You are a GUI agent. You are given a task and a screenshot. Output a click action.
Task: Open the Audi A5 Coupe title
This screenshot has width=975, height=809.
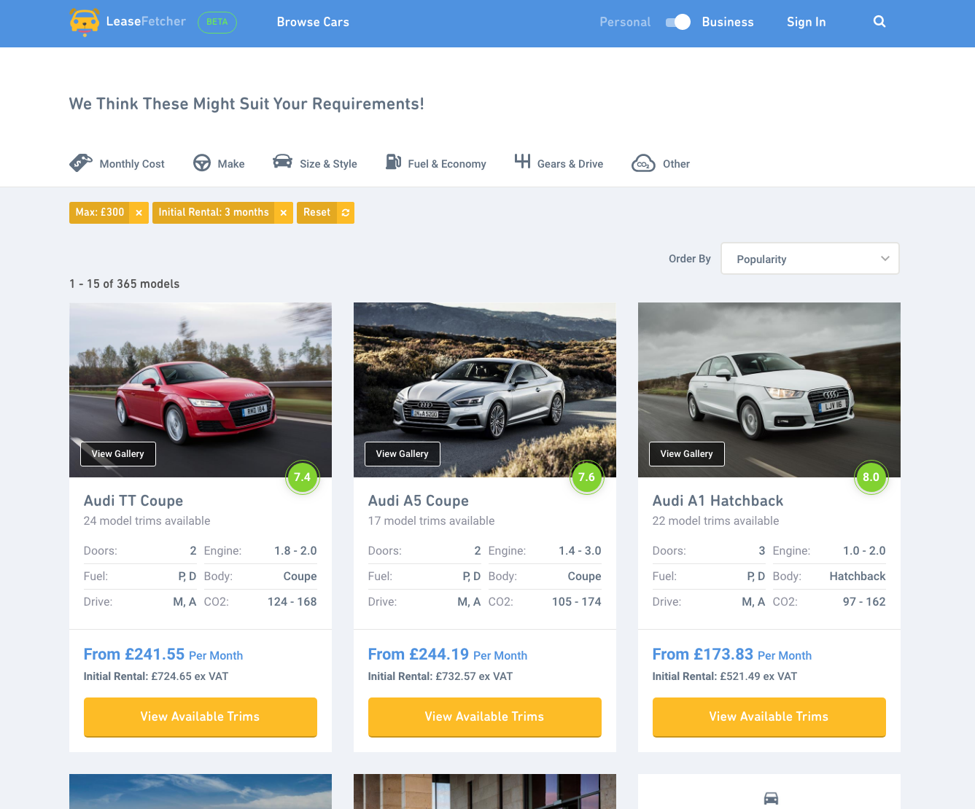click(419, 501)
